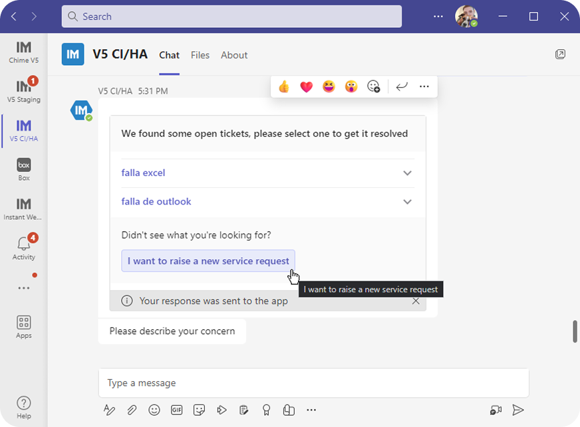Open message more options ellipsis

pyautogui.click(x=424, y=87)
